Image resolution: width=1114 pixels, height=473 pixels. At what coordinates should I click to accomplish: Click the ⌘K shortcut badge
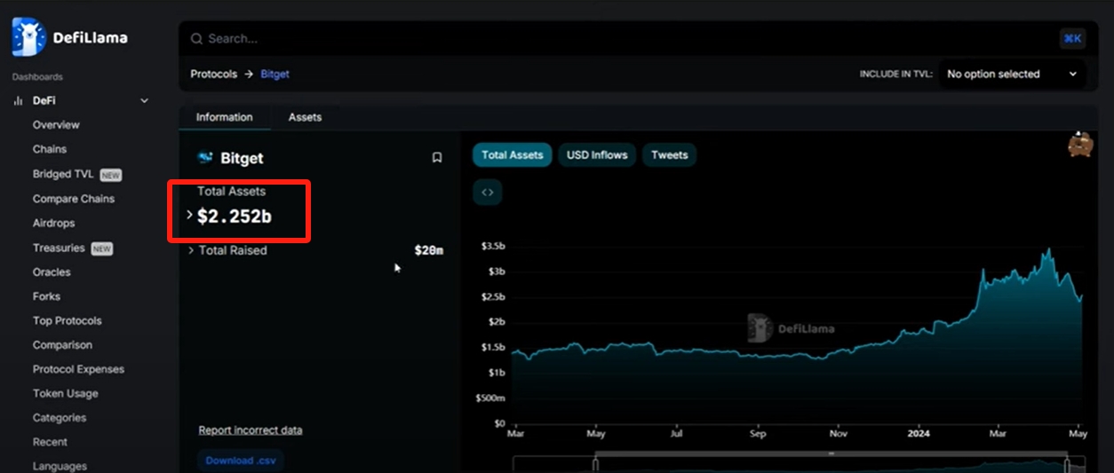[1072, 38]
